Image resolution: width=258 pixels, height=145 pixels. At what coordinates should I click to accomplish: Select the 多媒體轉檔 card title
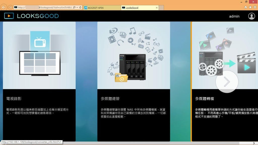pos(205,99)
